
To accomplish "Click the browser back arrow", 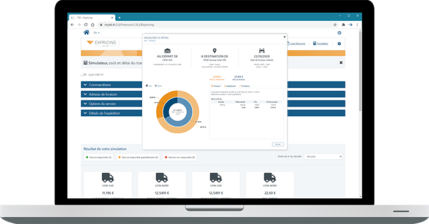I will pos(72,24).
